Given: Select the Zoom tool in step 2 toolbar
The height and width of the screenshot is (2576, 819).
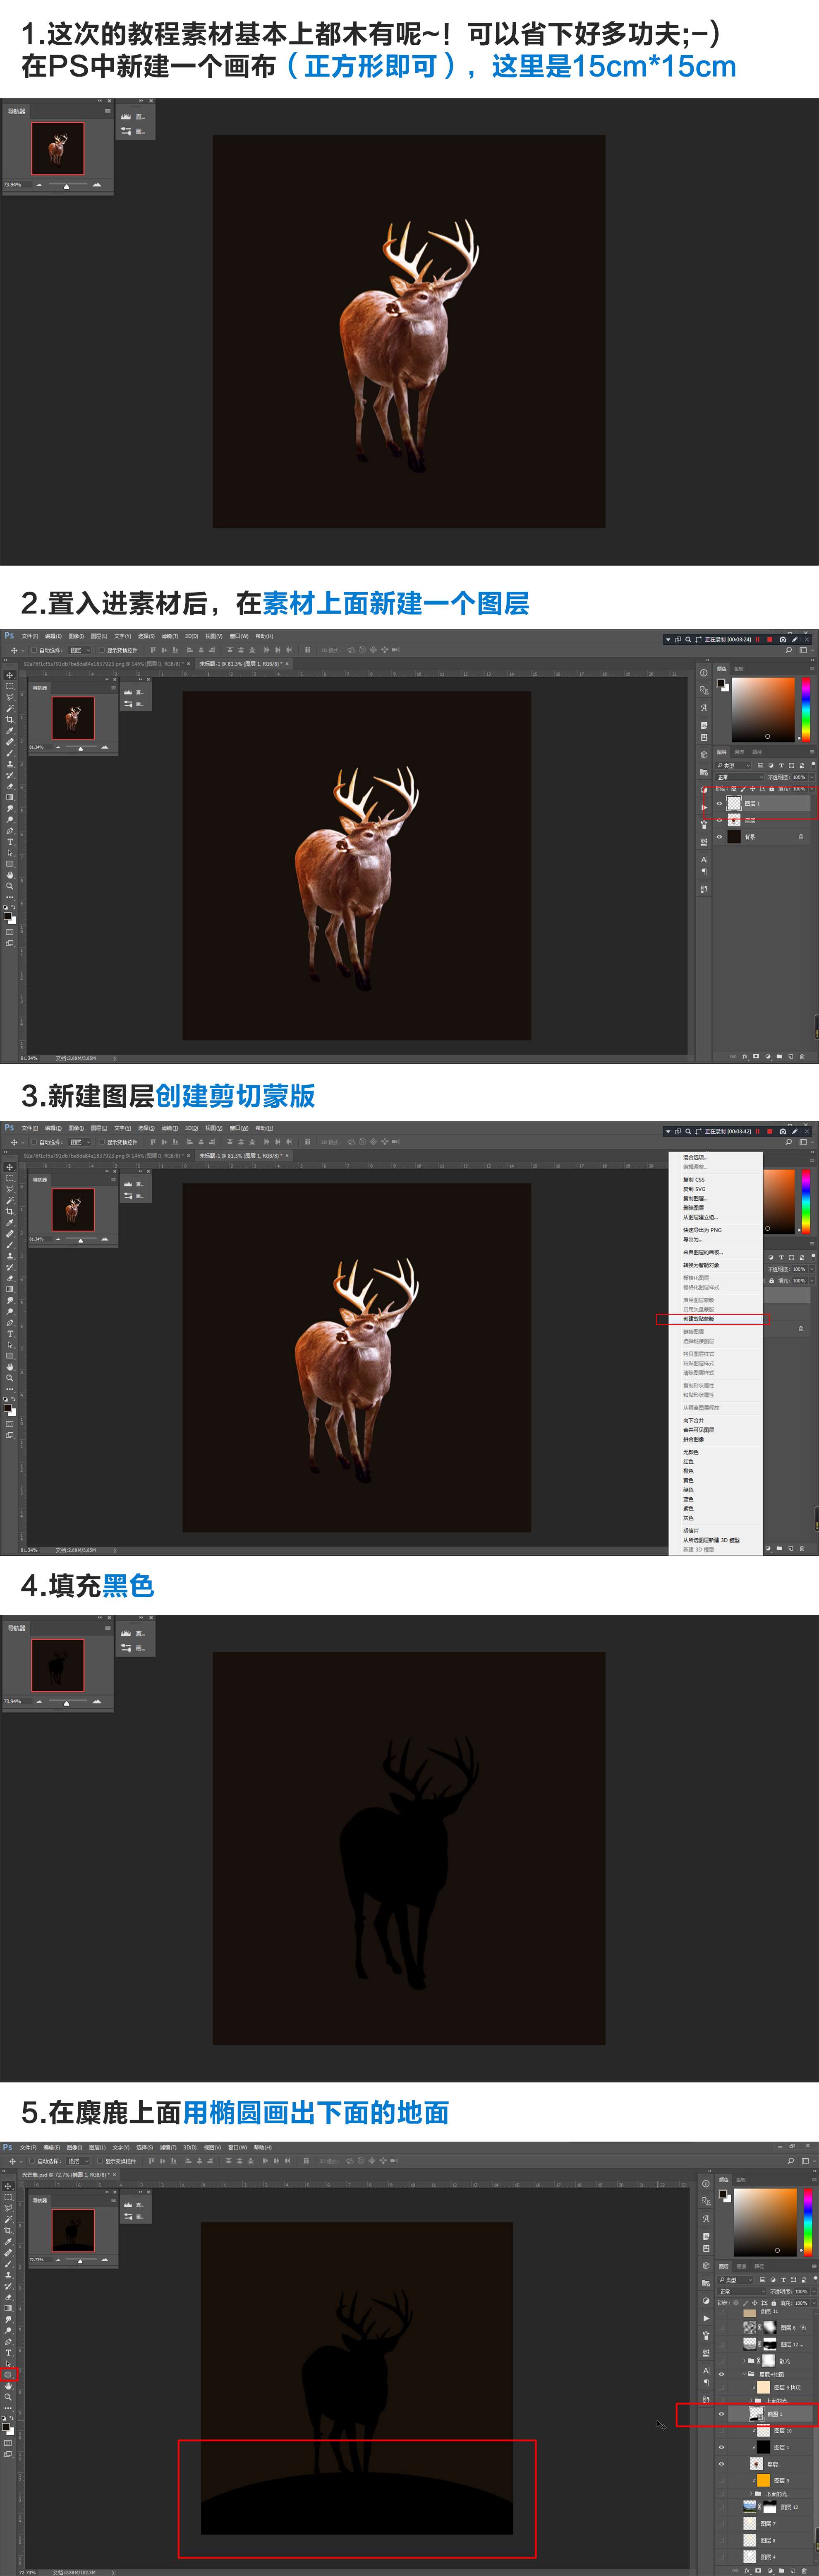Looking at the screenshot, I should 10,886.
